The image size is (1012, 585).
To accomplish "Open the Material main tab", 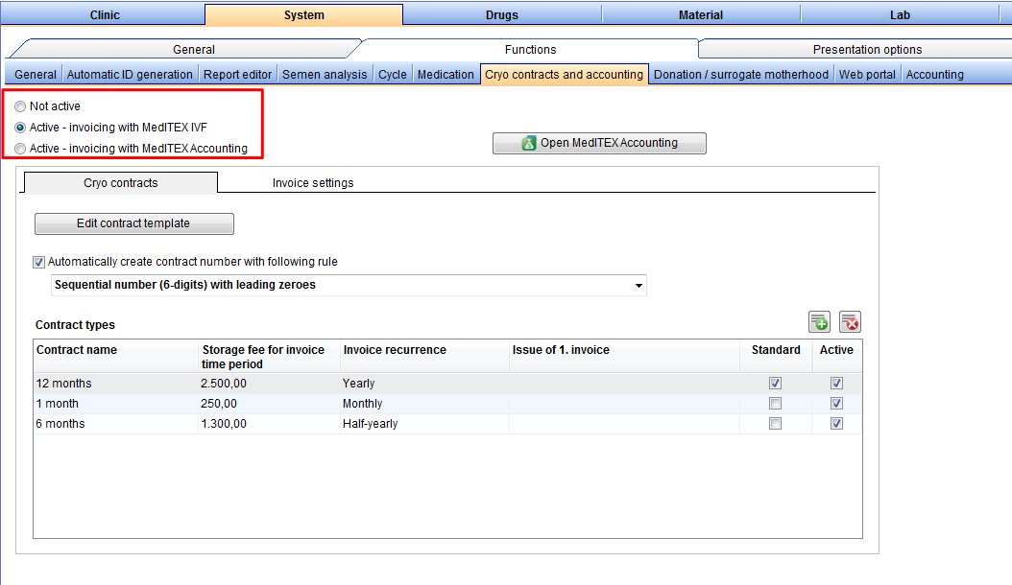I will pos(701,14).
